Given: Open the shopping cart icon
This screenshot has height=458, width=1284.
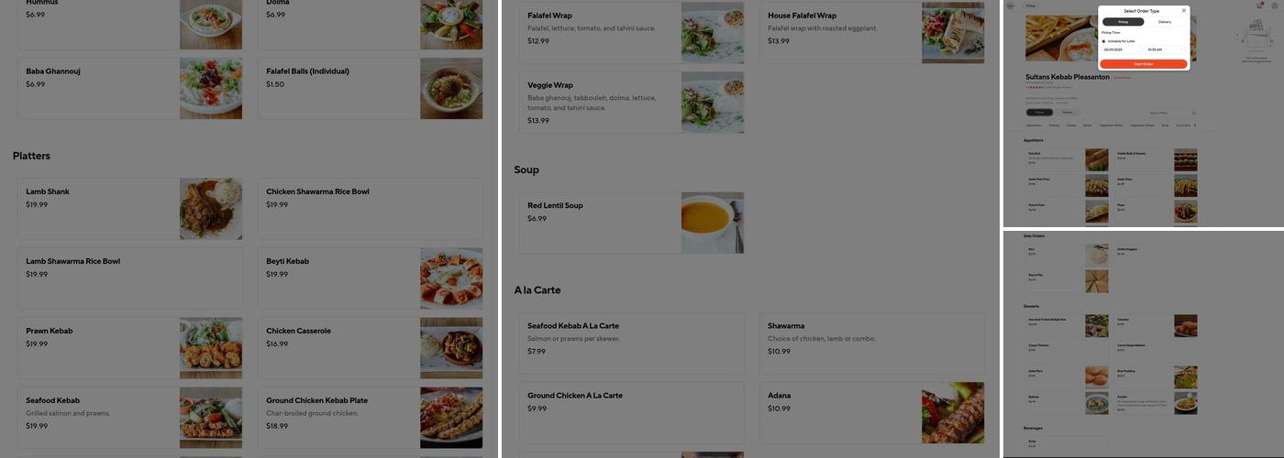Looking at the screenshot, I should coord(1259,5).
